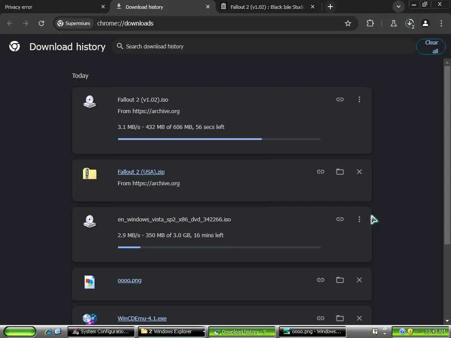Click the Clear all button
This screenshot has width=451, height=338.
click(x=431, y=47)
